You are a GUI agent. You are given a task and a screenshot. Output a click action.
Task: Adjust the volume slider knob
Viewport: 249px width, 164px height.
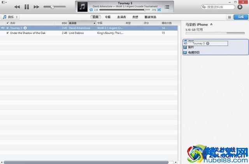tap(52, 7)
